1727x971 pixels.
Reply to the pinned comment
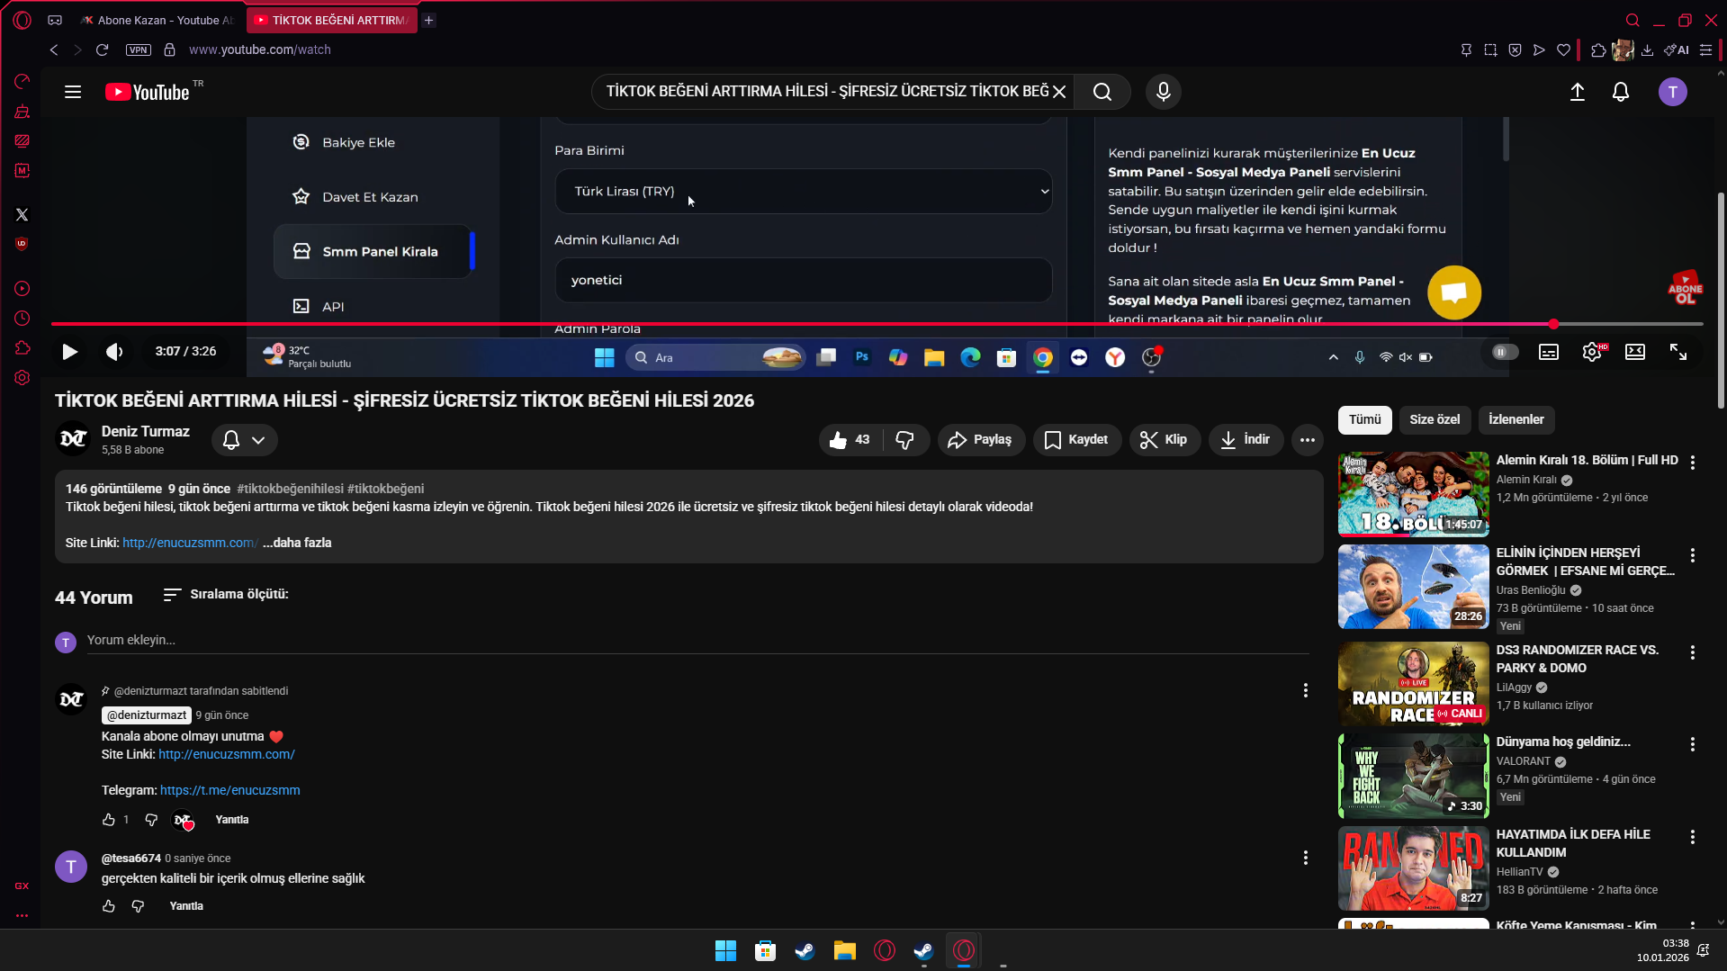pos(232,820)
